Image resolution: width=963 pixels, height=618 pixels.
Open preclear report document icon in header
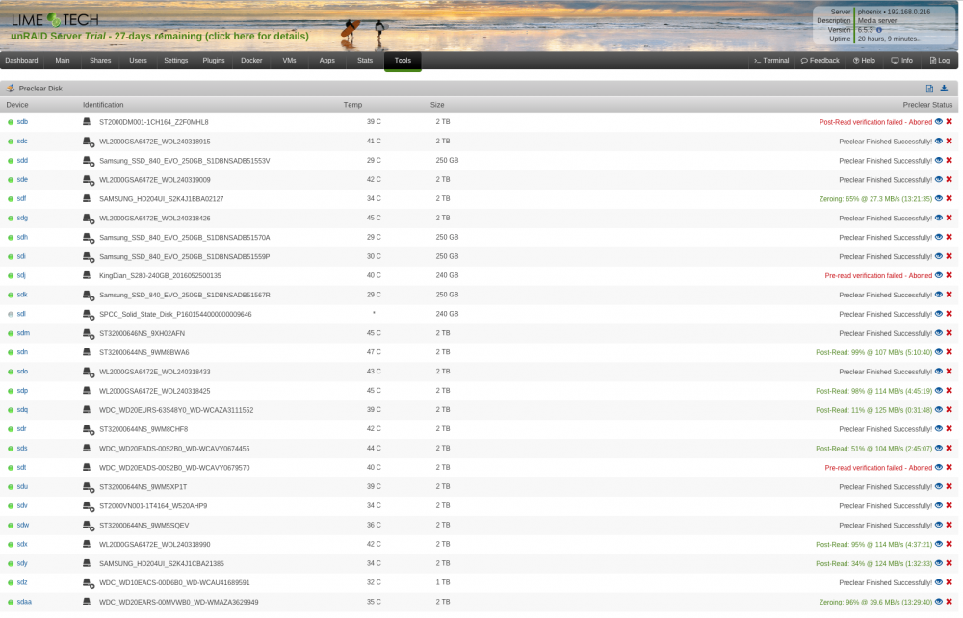(929, 89)
